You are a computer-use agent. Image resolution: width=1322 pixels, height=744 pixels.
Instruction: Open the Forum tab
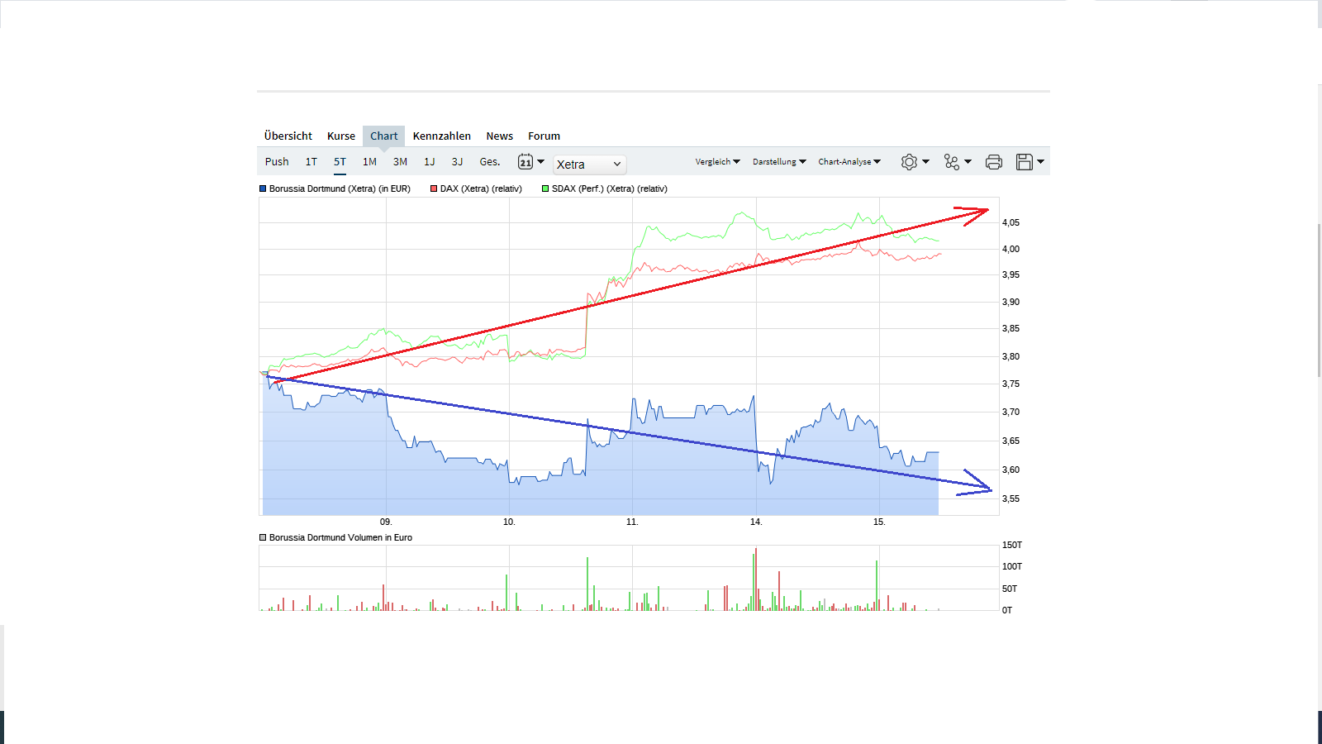click(x=544, y=136)
